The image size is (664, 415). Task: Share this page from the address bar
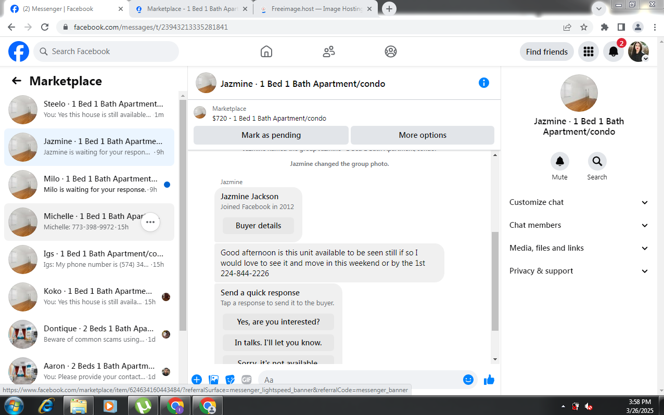[x=567, y=27]
